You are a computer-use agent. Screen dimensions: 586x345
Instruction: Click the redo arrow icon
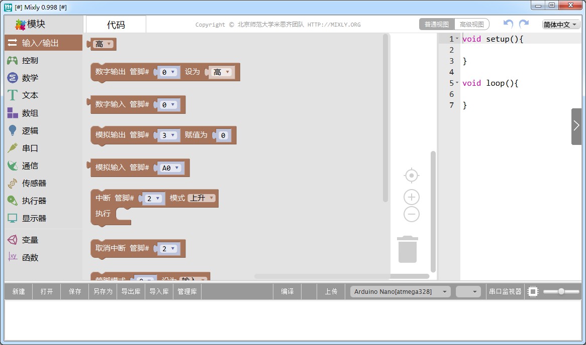(524, 24)
